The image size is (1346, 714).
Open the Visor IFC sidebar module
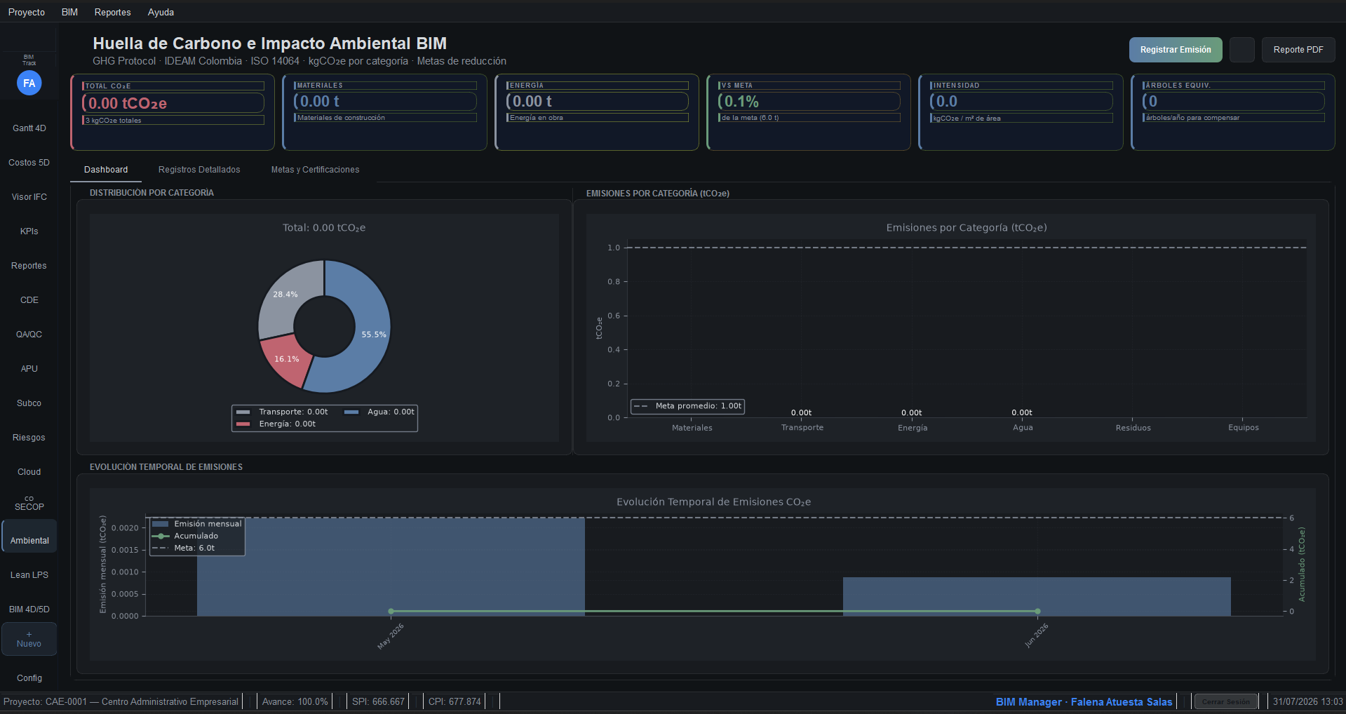29,197
